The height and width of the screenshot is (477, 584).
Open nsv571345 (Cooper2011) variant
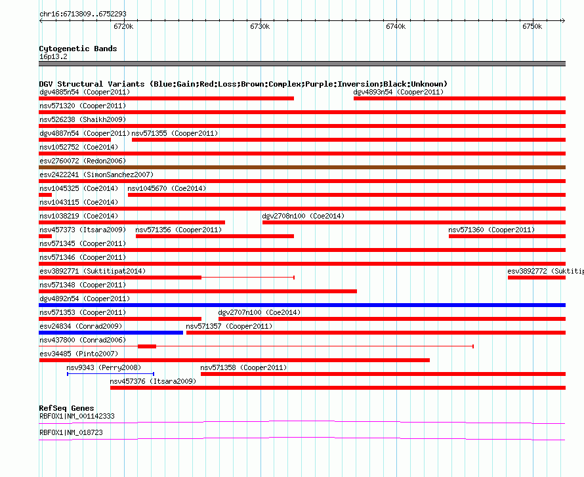(83, 243)
